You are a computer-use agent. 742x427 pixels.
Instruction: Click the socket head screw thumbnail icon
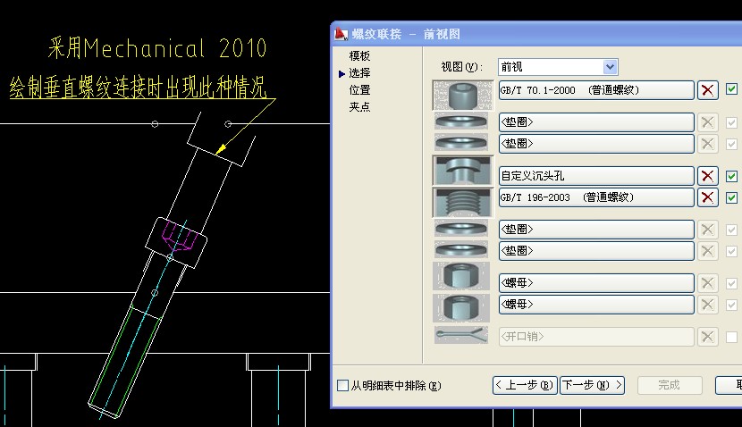tap(463, 94)
